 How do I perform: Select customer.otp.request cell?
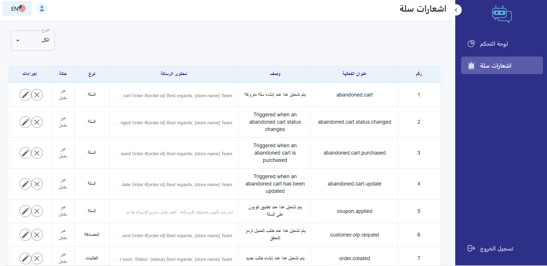(x=354, y=235)
